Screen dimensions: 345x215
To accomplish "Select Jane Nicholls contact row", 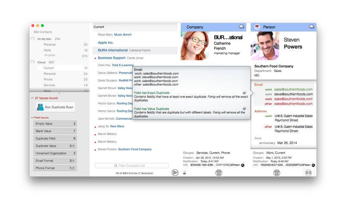I will pyautogui.click(x=115, y=119).
